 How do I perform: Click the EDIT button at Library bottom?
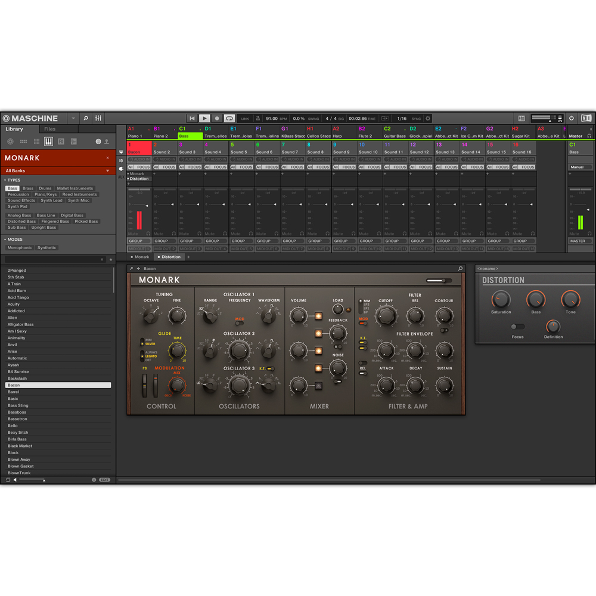(104, 480)
